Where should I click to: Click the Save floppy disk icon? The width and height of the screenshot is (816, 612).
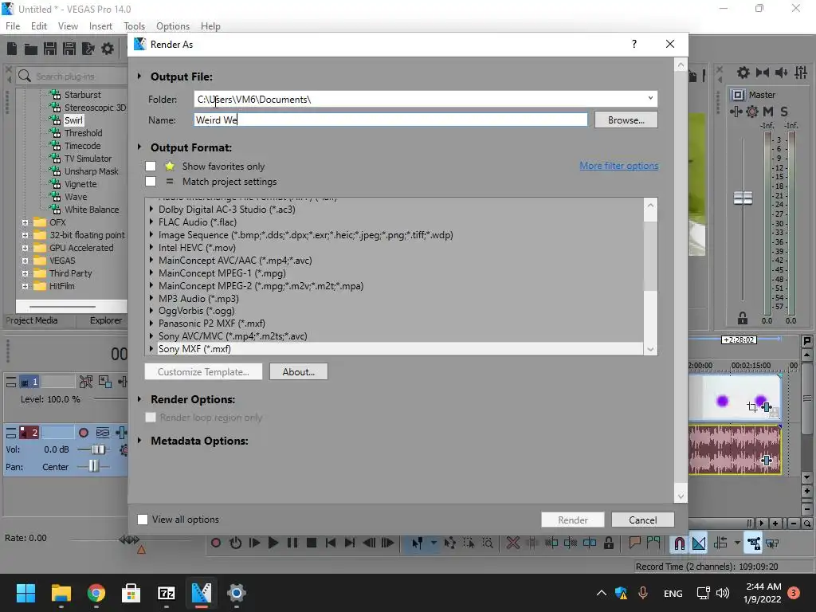[50, 49]
